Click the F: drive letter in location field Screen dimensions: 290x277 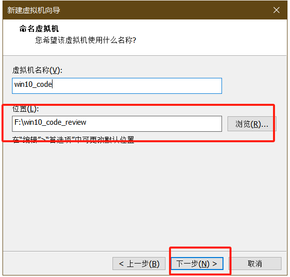point(17,122)
